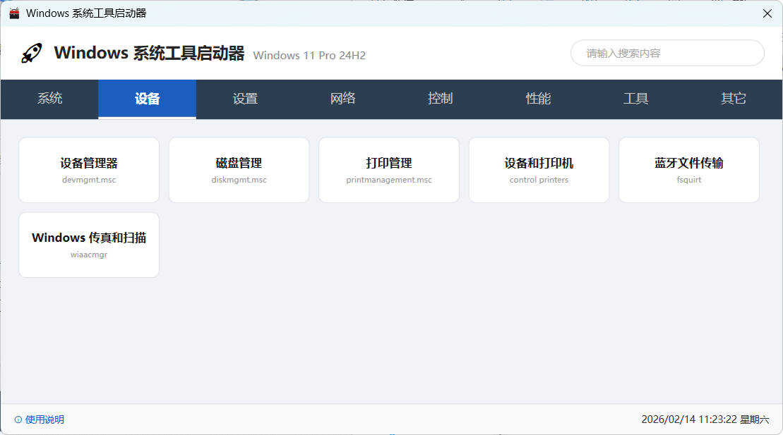This screenshot has height=435, width=783.
Task: Switch to the 其它 tab
Action: 733,99
